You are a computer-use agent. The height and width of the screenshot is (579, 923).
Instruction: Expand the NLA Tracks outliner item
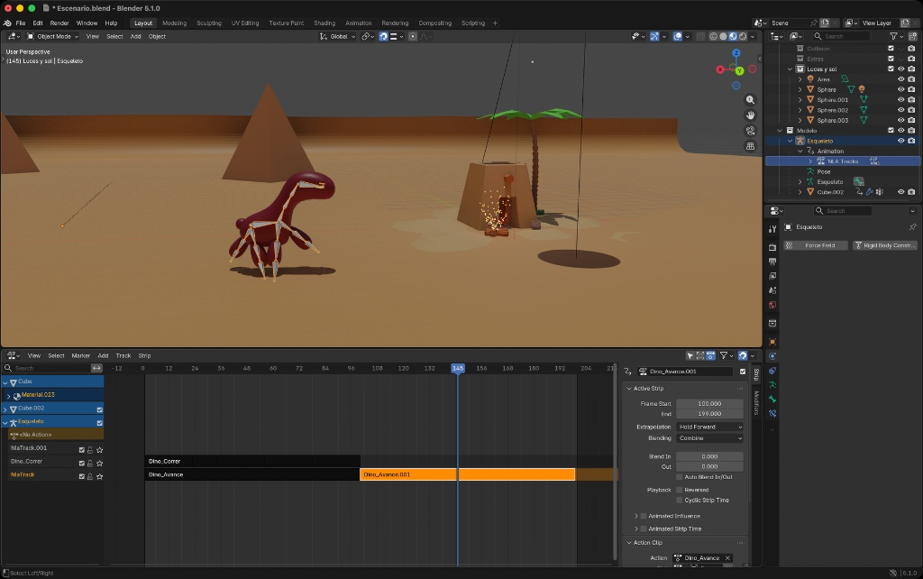[x=809, y=161]
